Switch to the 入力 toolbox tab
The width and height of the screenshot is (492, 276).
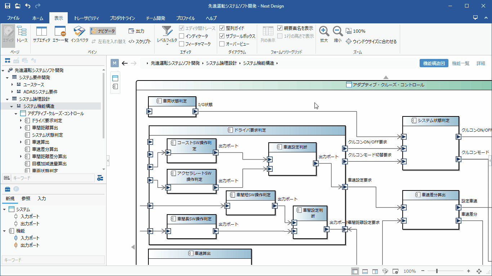coord(42,199)
